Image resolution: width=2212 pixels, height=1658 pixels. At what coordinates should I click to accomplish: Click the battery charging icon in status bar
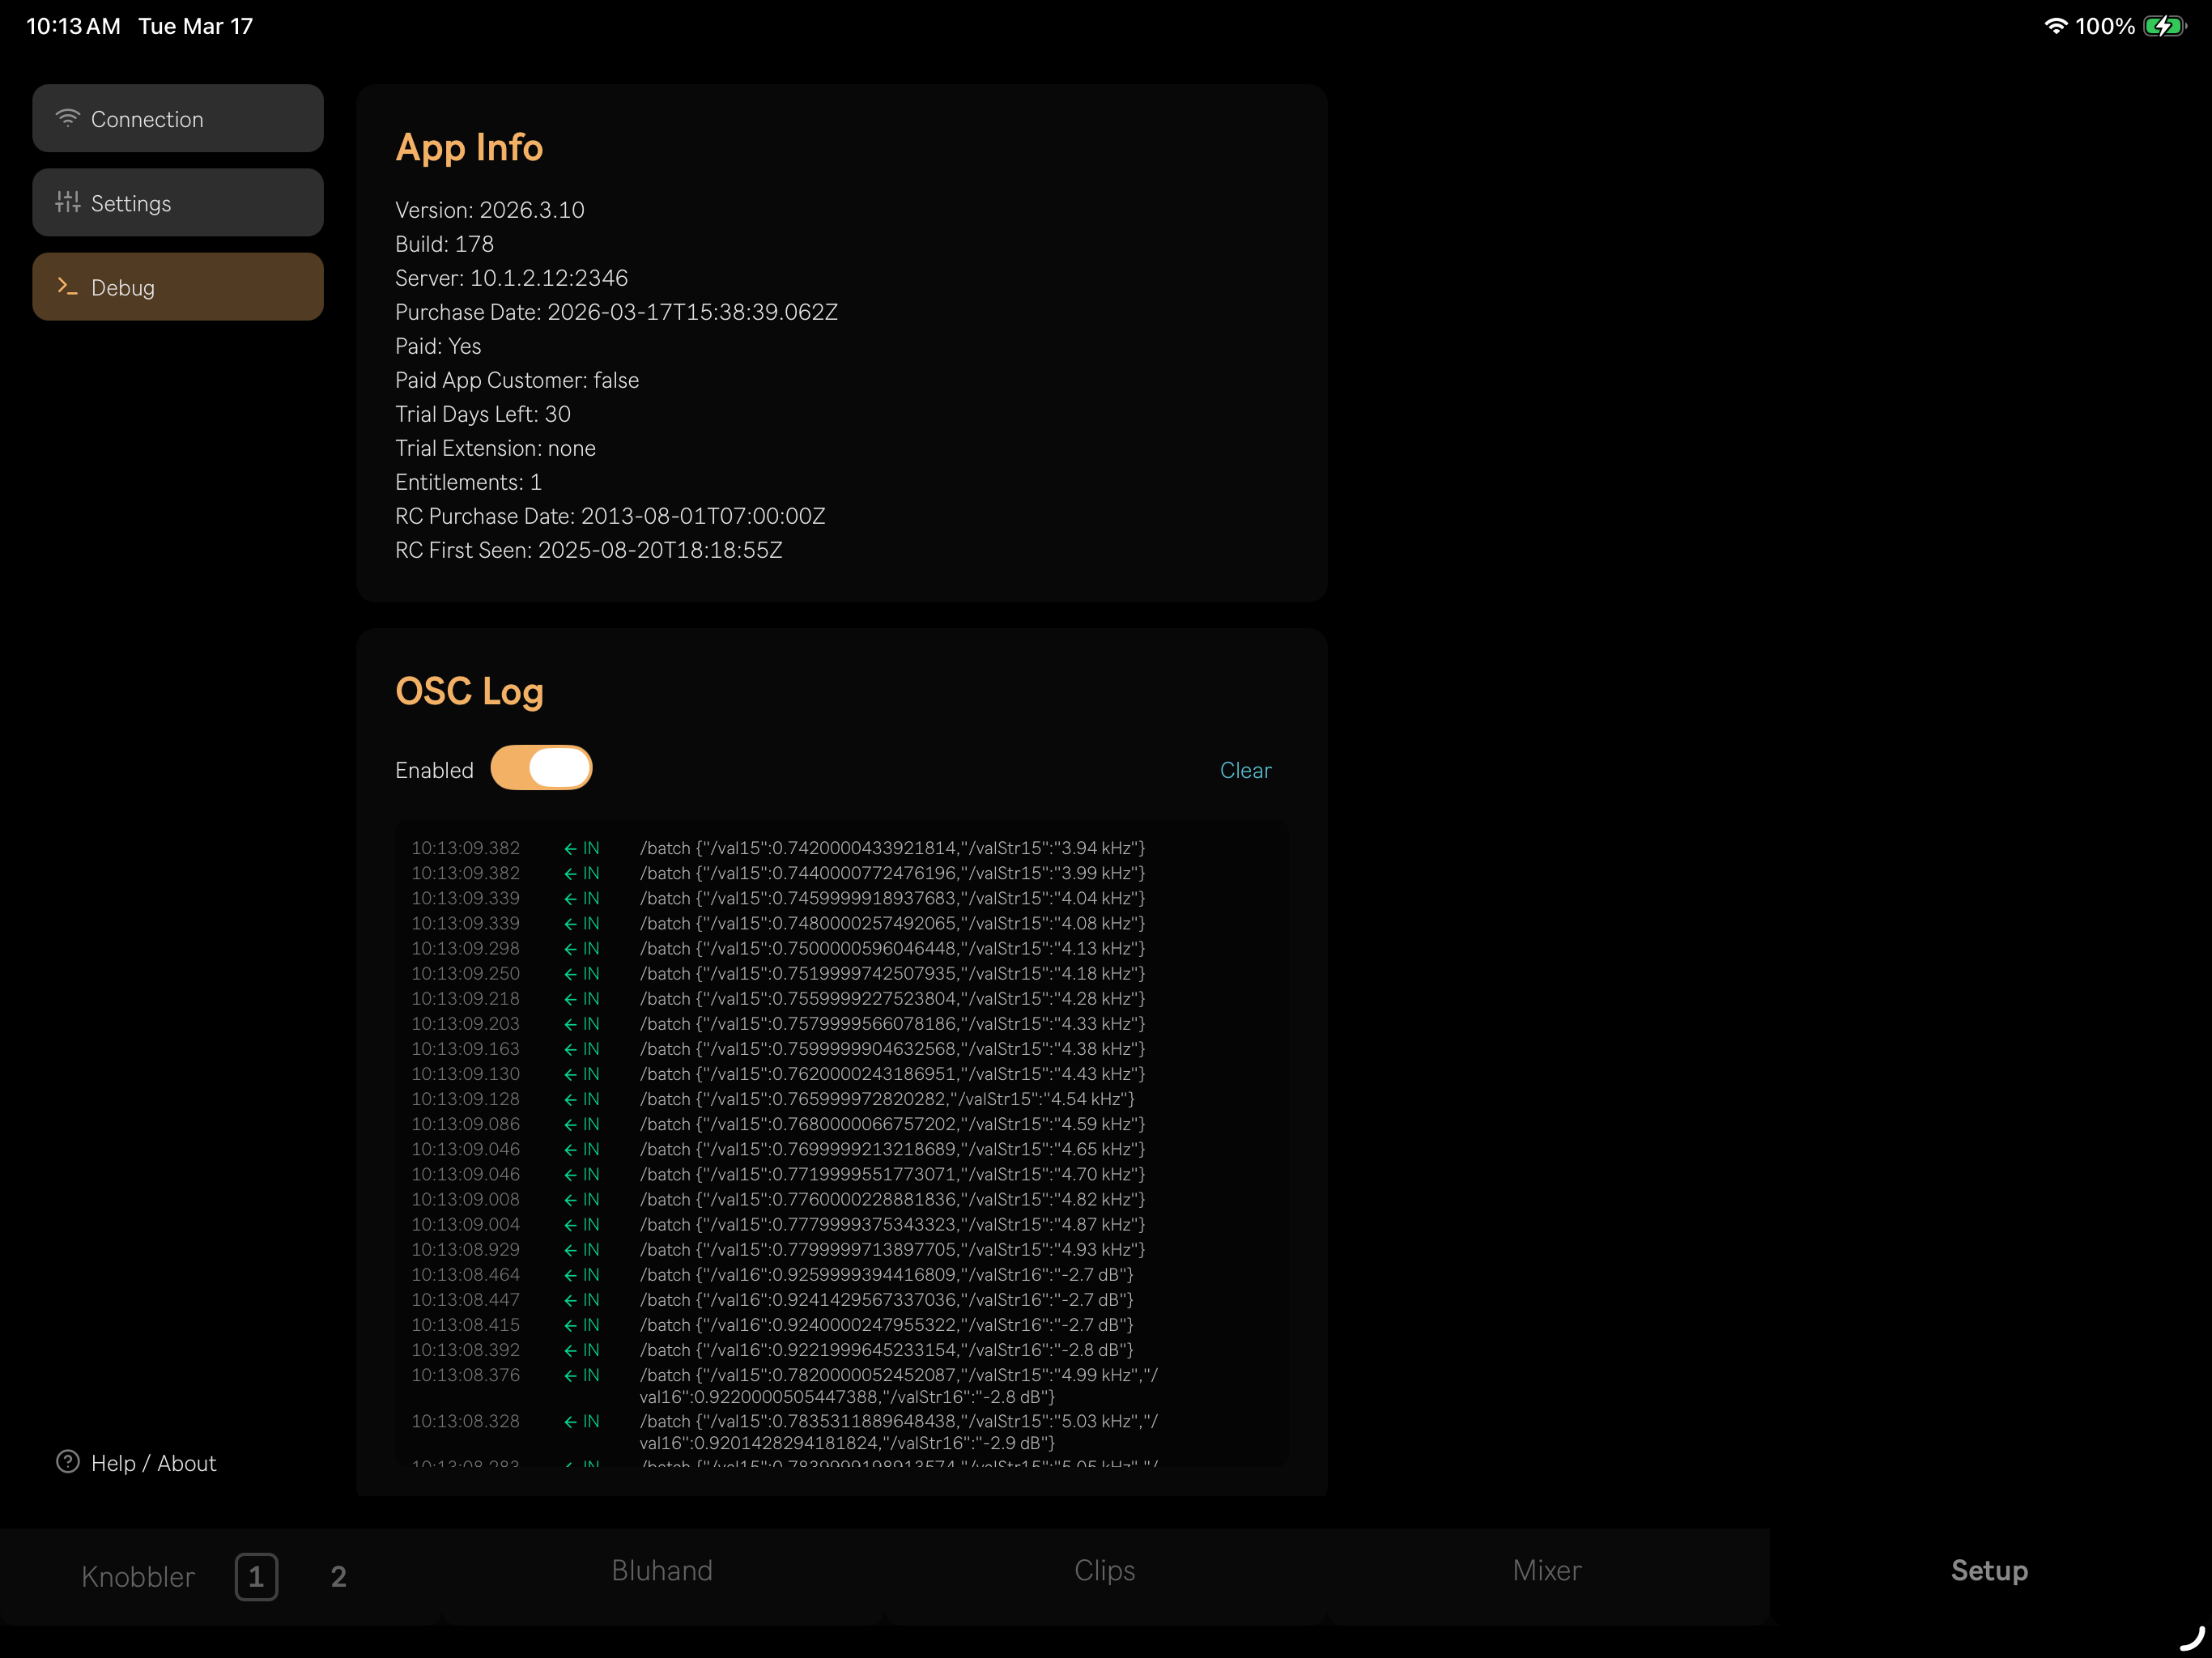point(2164,26)
